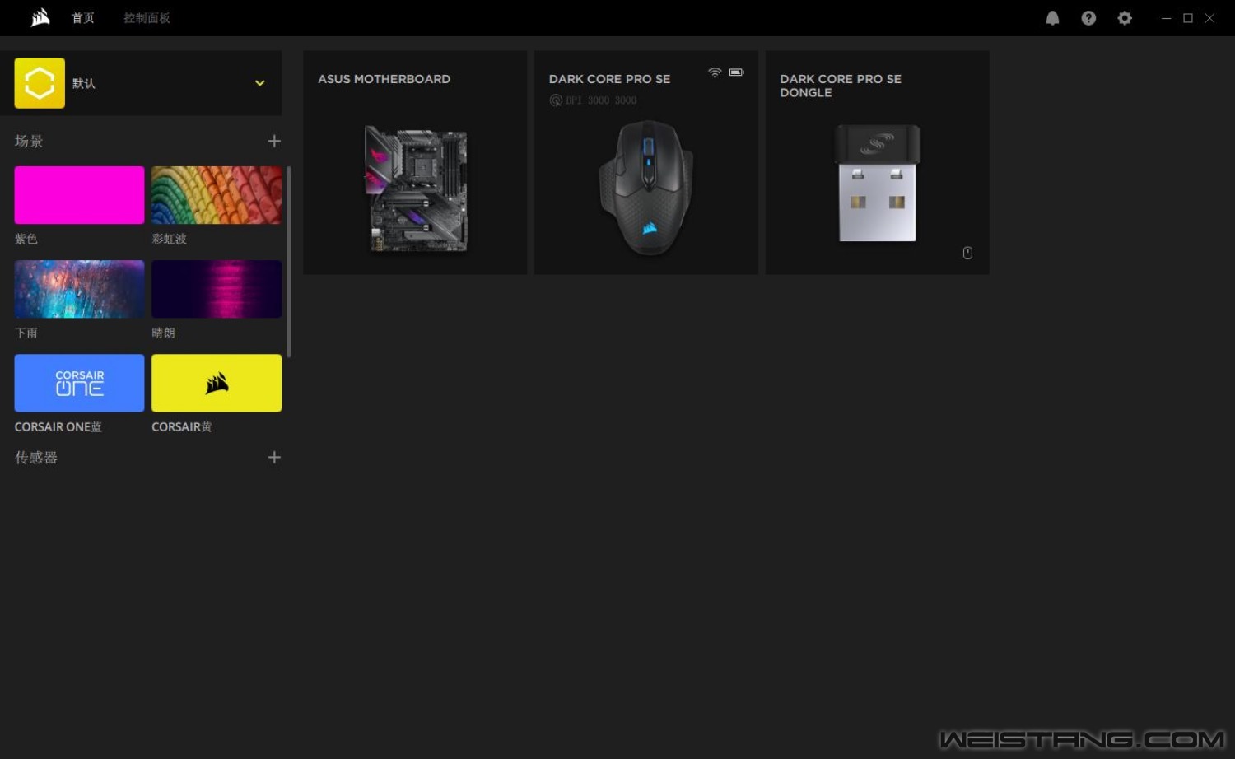Screen dimensions: 1235x759
Task: Click the 紫色 scene label
Action: [26, 239]
